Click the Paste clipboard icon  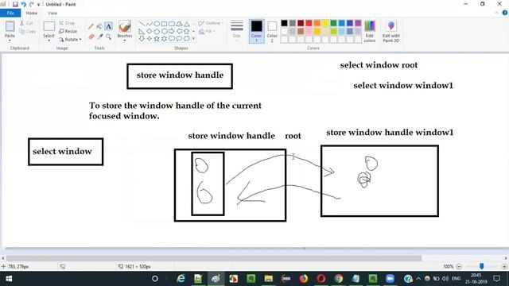[10, 26]
